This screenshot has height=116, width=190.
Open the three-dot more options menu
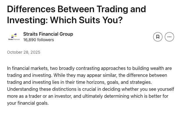(169, 37)
